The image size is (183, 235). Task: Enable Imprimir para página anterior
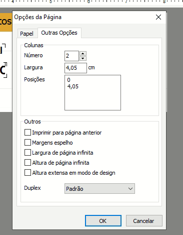coord(27,133)
